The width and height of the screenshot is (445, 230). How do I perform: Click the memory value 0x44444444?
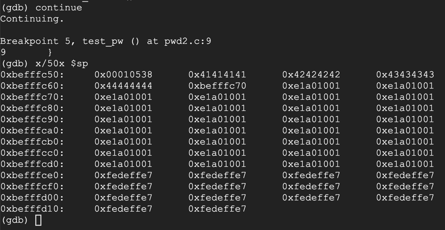click(x=123, y=86)
